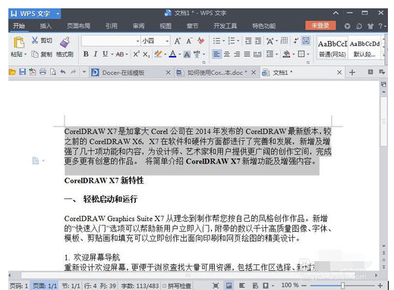The height and width of the screenshot is (290, 394).
Task: Decrease font size with the smaller A
Action: (x=189, y=41)
